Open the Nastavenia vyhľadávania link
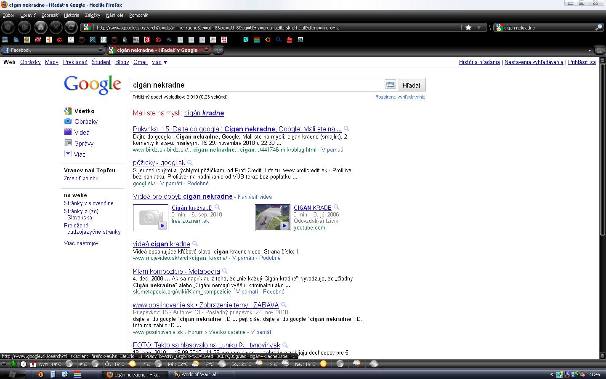606x379 pixels. (x=534, y=62)
